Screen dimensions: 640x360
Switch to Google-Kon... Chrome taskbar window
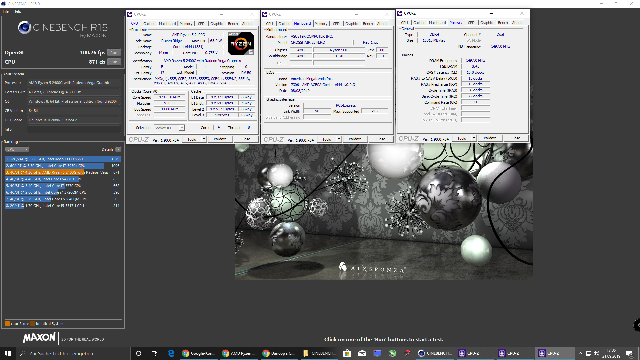[199, 353]
